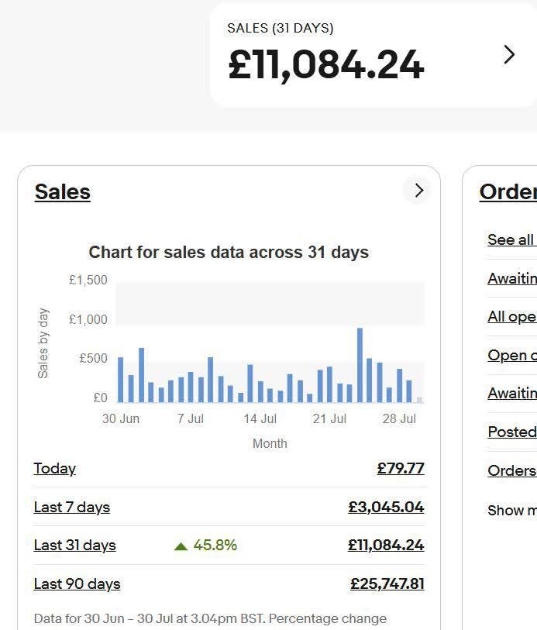Open the Orders heading link
This screenshot has width=537, height=630.
pyautogui.click(x=508, y=192)
